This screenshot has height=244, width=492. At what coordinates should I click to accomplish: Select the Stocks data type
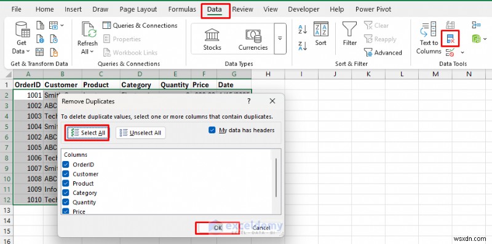point(212,39)
